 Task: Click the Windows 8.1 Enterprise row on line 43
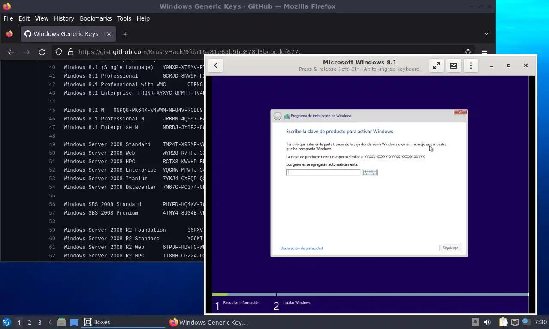[x=133, y=93]
